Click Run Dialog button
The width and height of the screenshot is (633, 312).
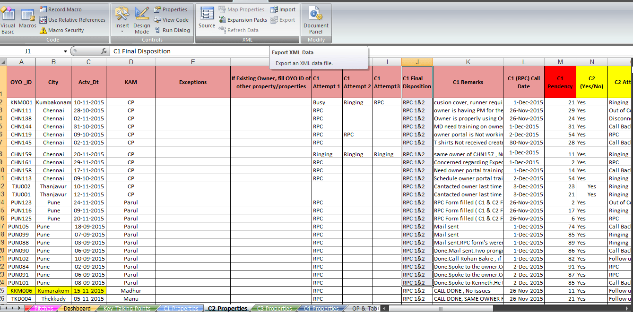(x=172, y=30)
